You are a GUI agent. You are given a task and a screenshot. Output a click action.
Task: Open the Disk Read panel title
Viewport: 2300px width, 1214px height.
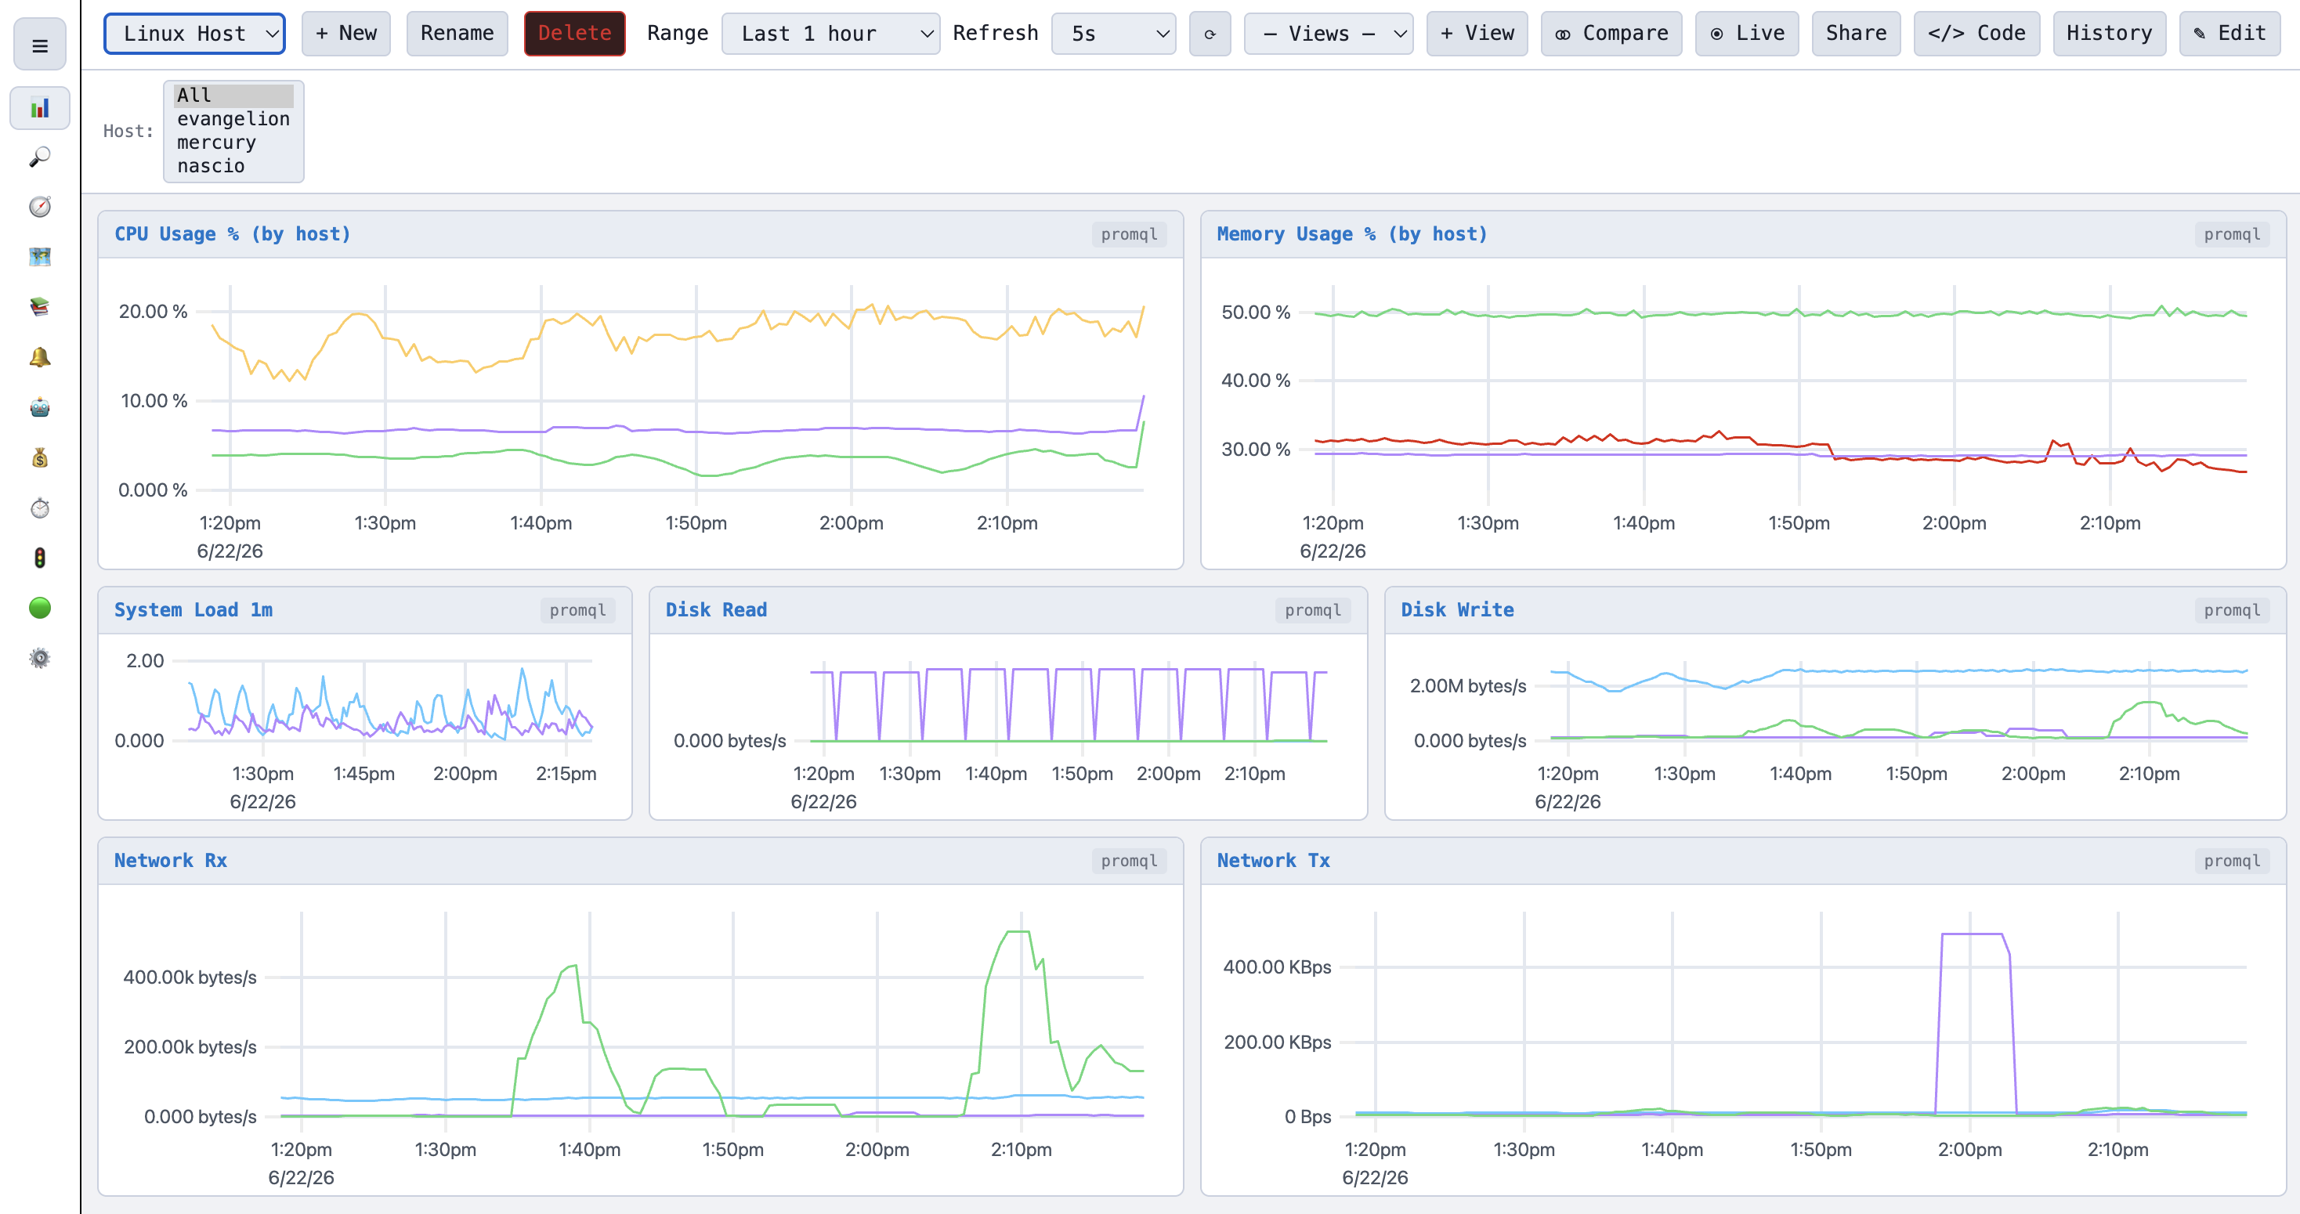point(716,609)
